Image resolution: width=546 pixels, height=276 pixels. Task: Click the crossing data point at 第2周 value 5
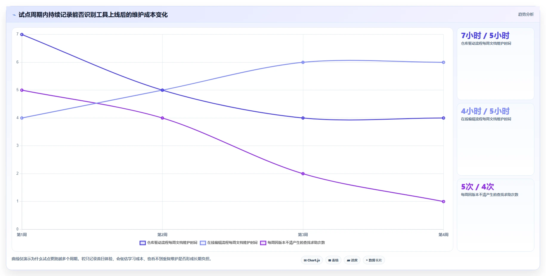[x=162, y=90]
